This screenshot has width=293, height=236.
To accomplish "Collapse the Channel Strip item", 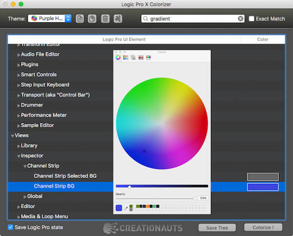I will pos(25,166).
